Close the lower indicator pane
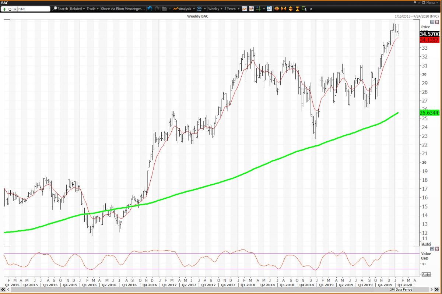The height and width of the screenshot is (294, 442). pos(437,249)
